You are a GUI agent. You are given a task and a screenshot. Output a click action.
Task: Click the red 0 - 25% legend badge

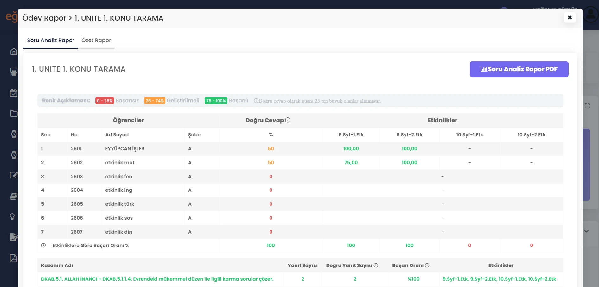click(x=105, y=101)
